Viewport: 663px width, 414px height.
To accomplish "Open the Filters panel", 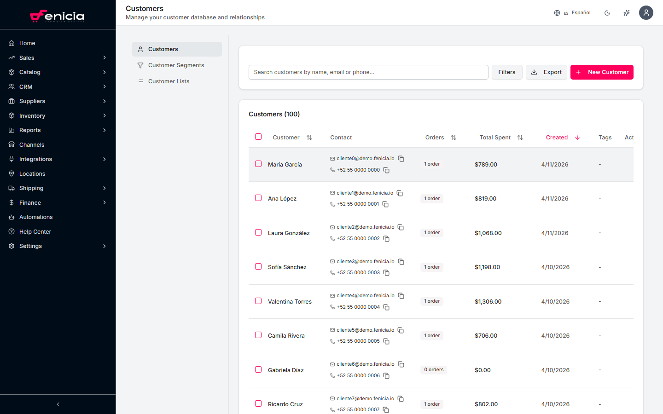I will [x=506, y=72].
